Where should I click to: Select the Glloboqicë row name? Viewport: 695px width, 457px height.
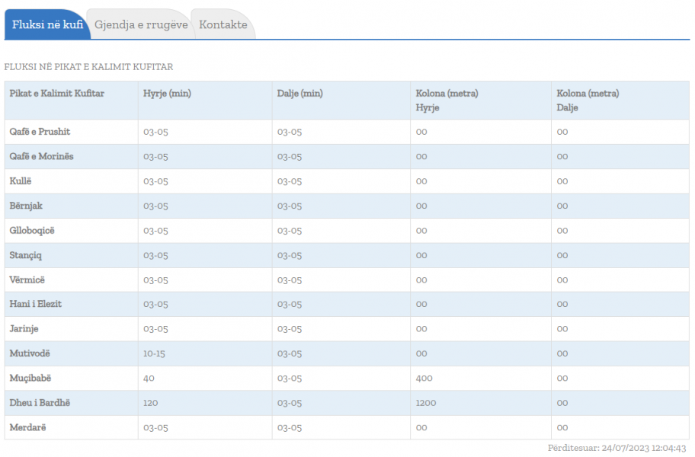pyautogui.click(x=32, y=231)
